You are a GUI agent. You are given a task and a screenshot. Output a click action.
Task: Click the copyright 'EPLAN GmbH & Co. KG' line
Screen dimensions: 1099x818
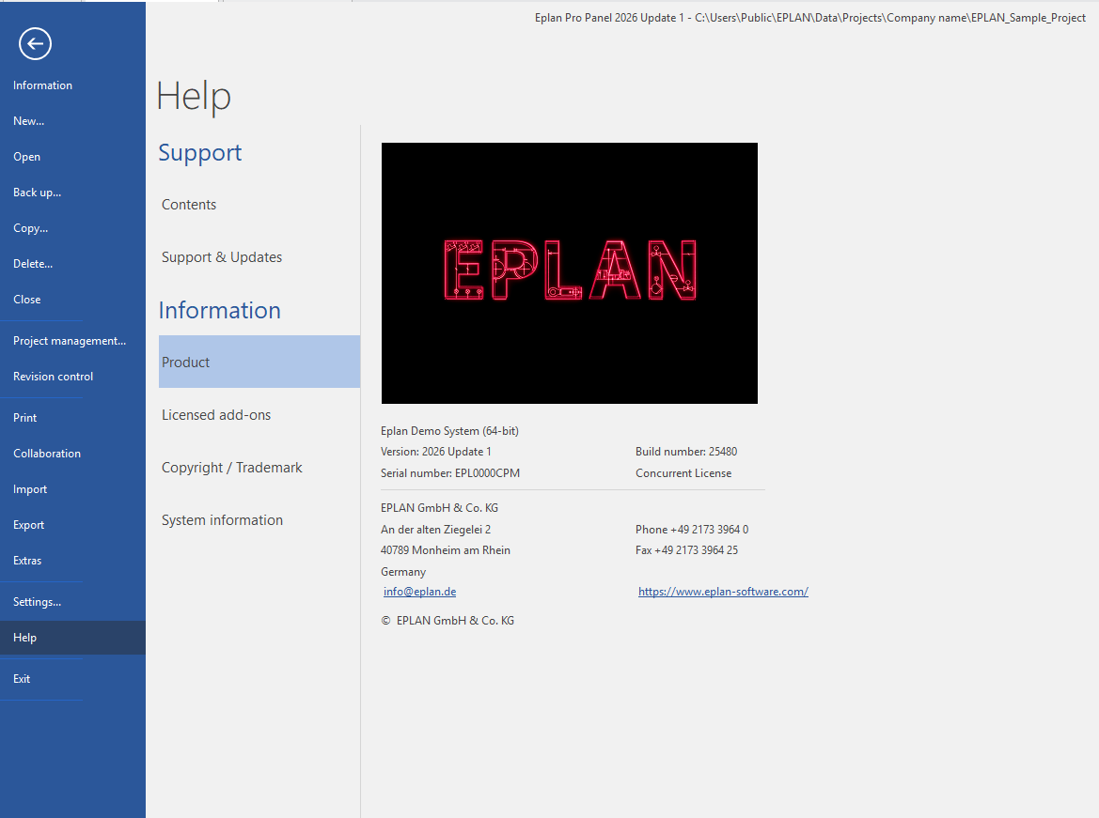point(447,621)
